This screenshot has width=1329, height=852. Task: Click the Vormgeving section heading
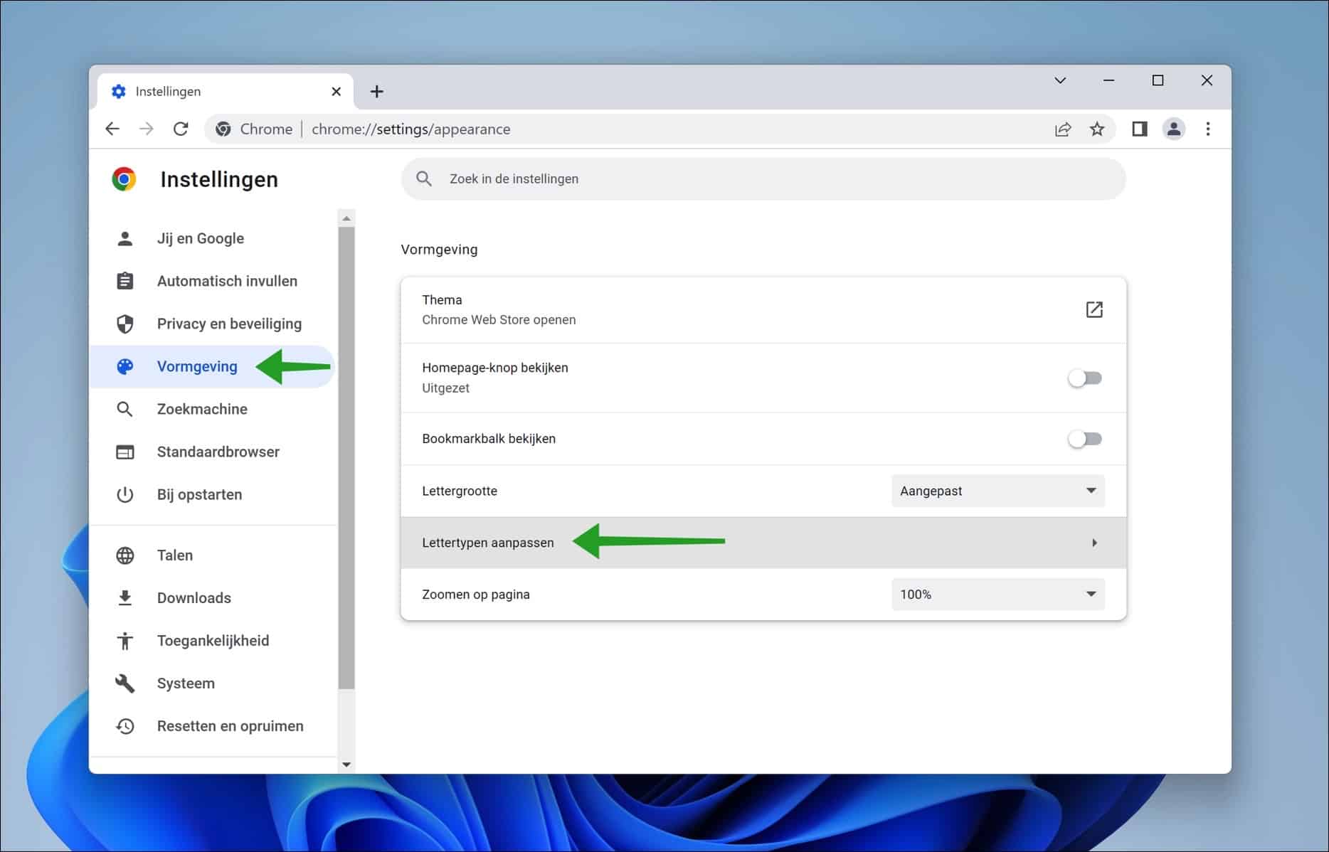[x=439, y=250]
